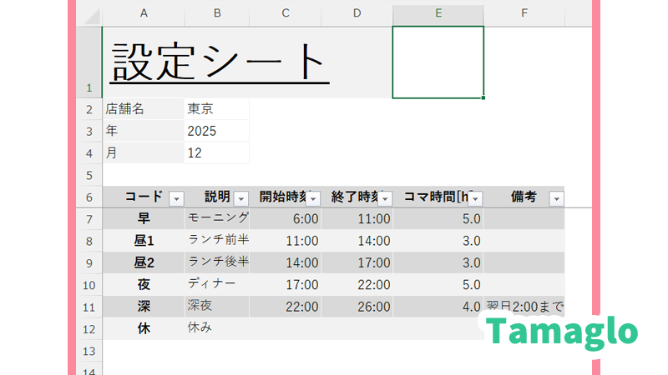Select column A header

(144, 12)
